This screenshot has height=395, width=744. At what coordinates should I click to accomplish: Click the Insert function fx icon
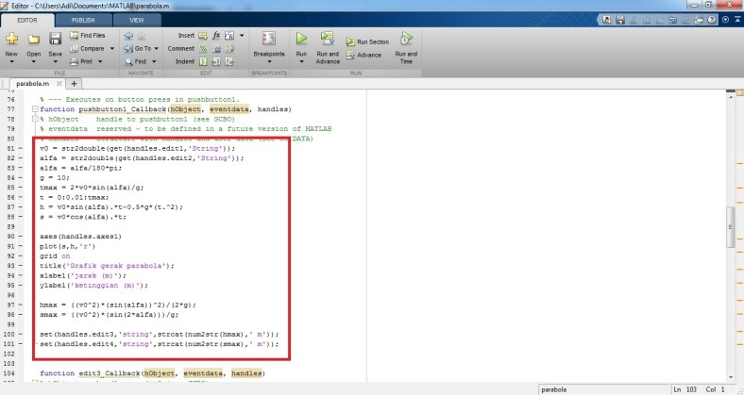[216, 36]
